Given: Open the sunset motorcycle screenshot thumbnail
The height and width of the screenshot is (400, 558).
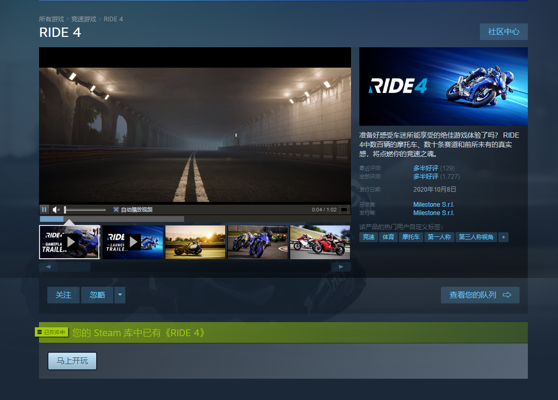Looking at the screenshot, I should pos(195,242).
